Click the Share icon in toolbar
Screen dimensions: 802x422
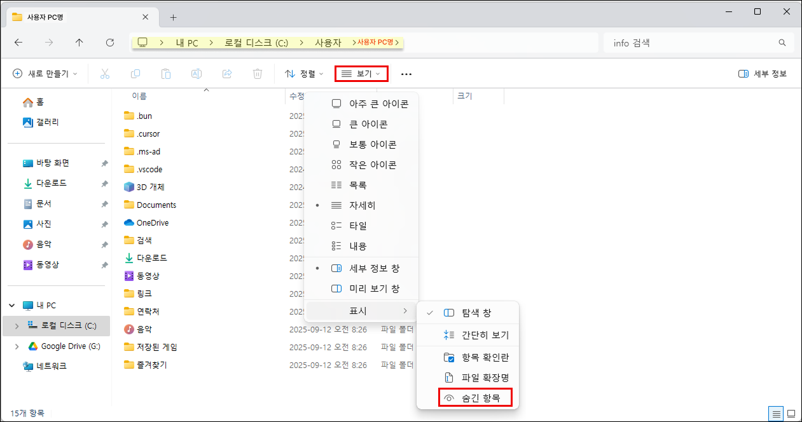227,74
